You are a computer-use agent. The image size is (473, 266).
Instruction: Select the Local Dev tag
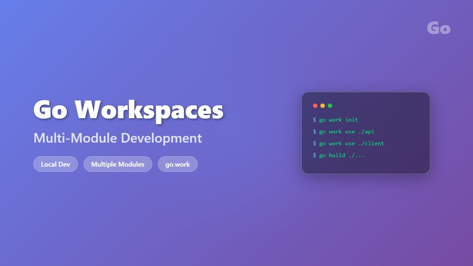point(55,164)
